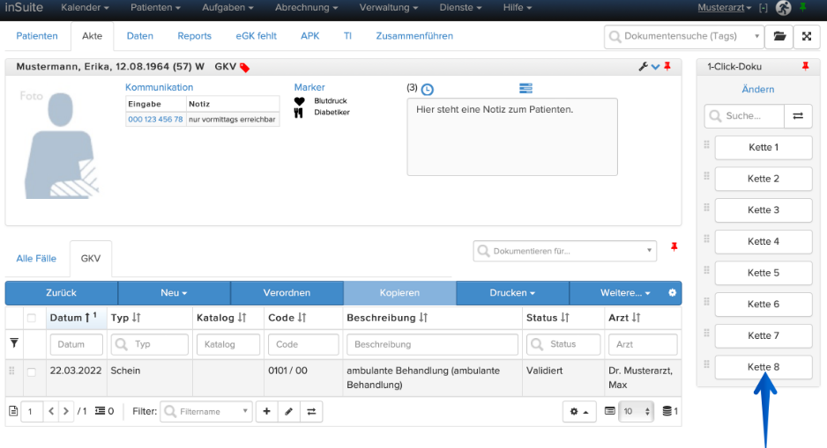Screen dimensions: 827x448
Task: Click the red pin in 1-Click-Doku panel
Action: coord(805,66)
